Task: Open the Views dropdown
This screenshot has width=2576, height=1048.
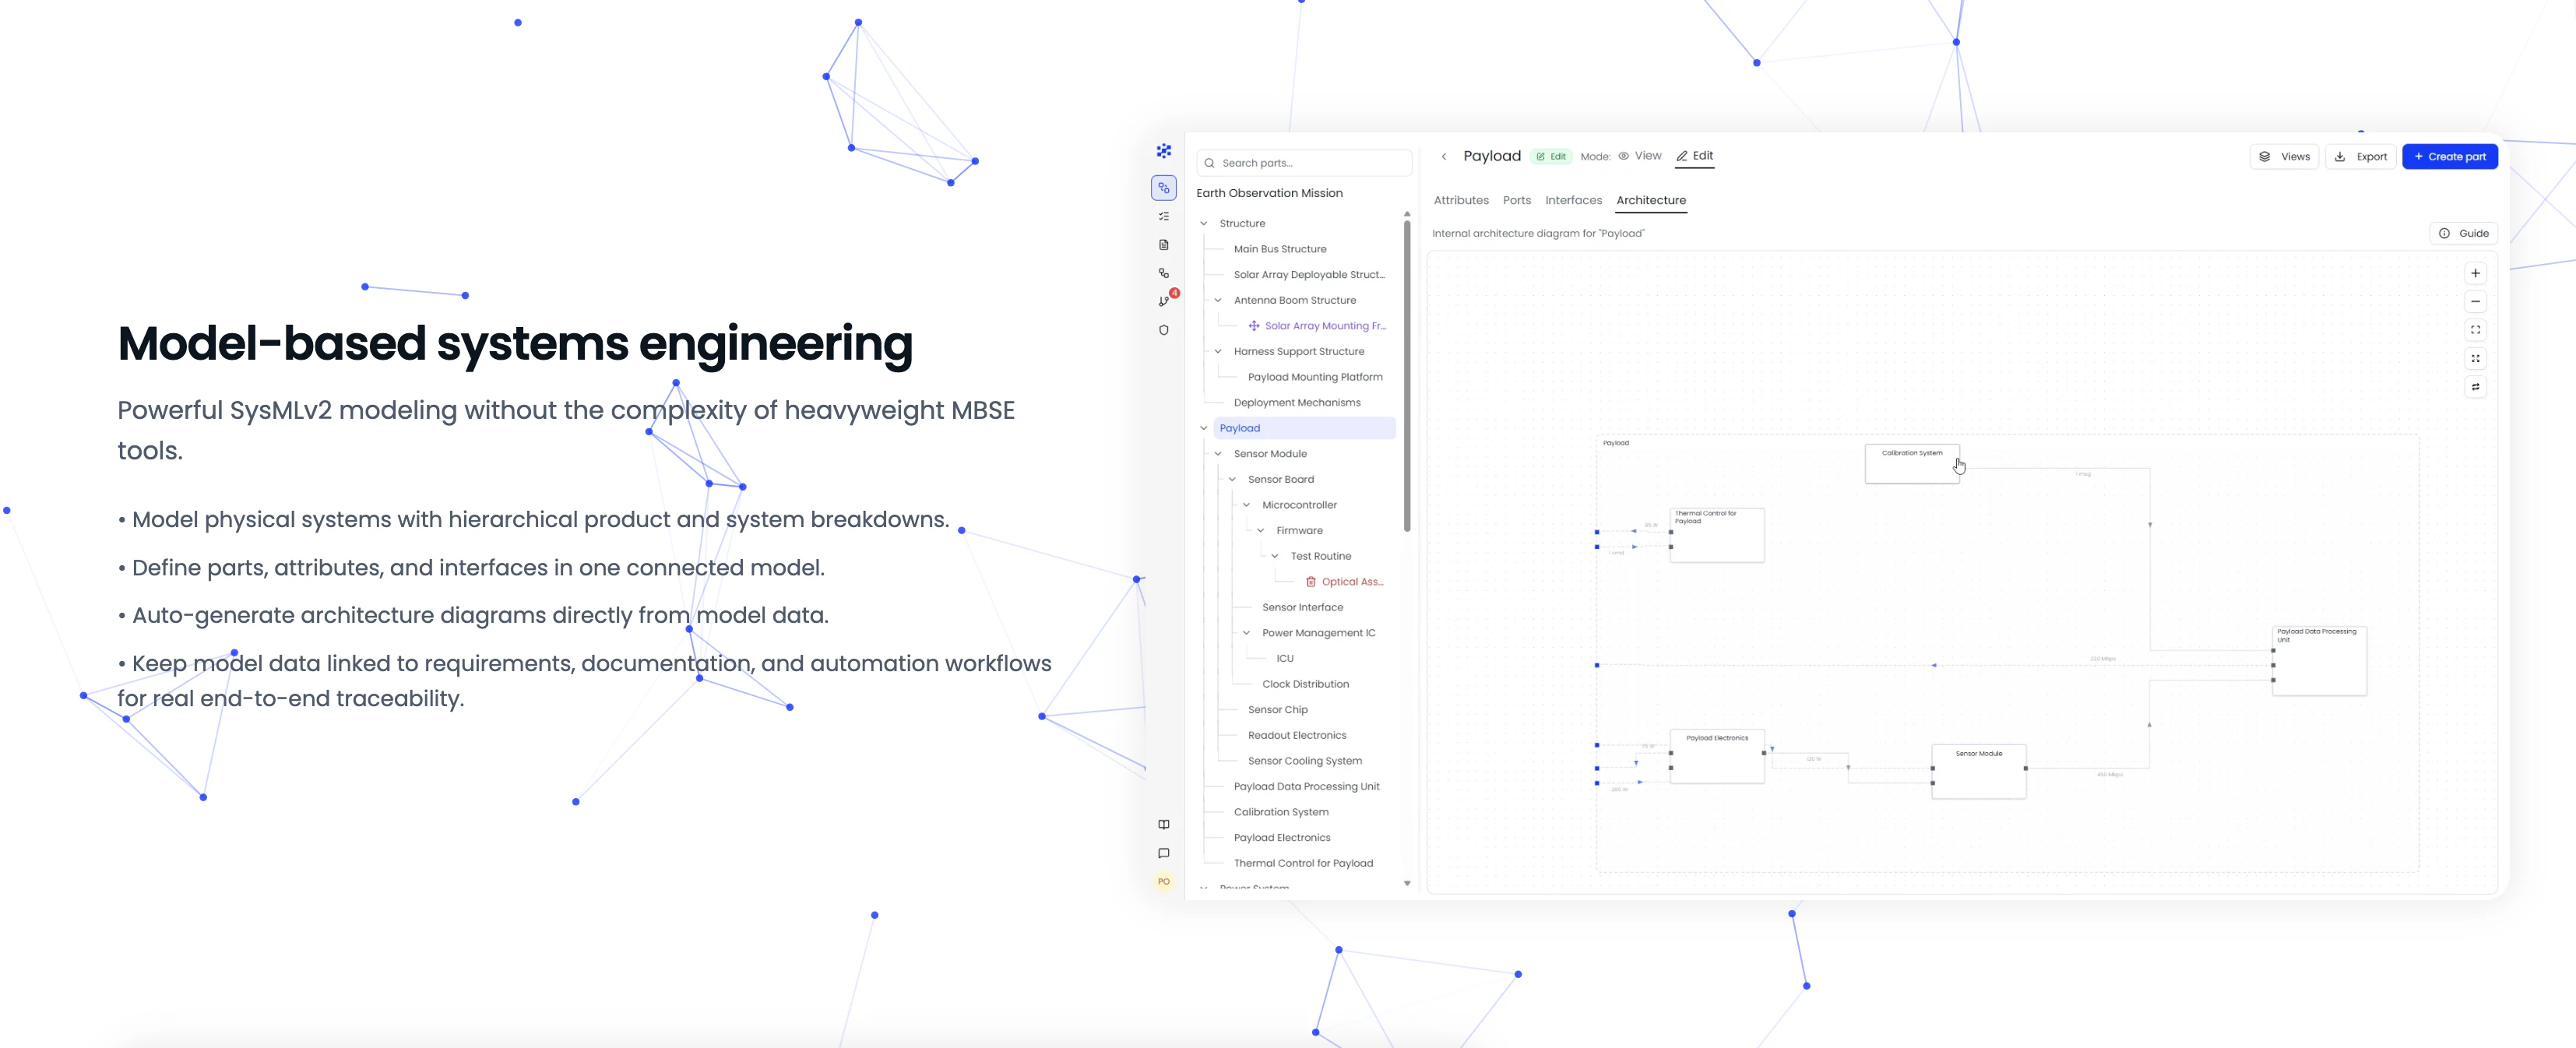Action: tap(2284, 157)
